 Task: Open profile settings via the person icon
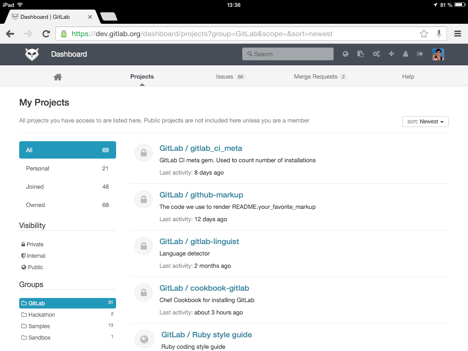click(x=405, y=53)
